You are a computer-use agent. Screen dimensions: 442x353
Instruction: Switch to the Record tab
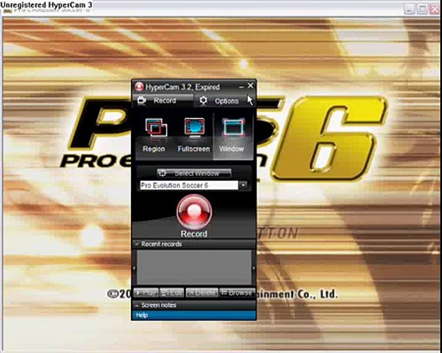163,101
